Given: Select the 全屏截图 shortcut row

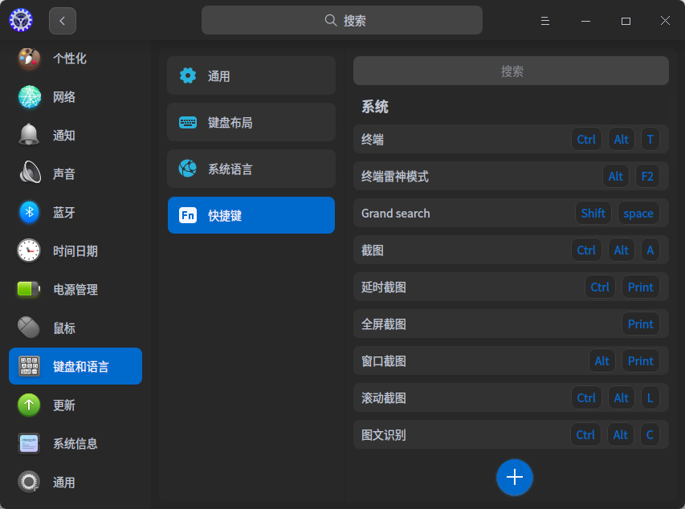Looking at the screenshot, I should point(511,324).
